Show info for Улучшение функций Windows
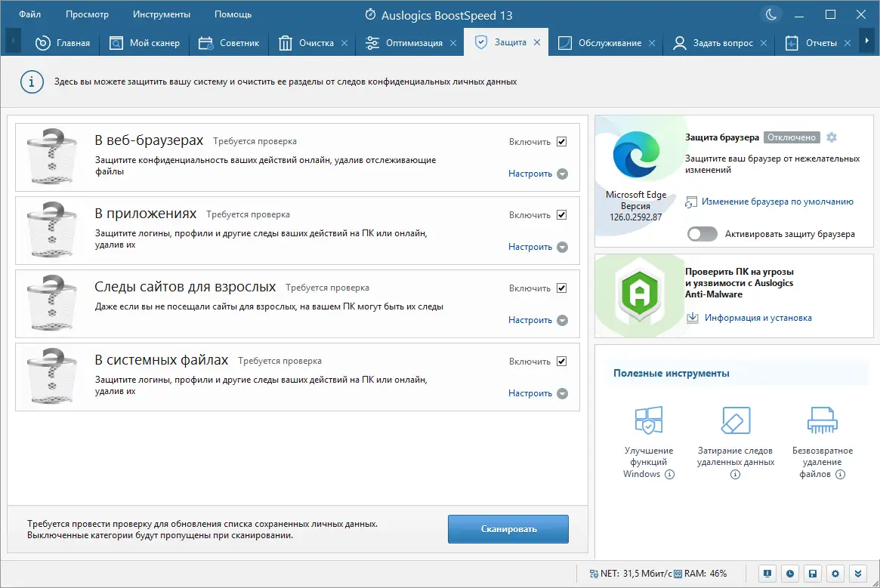The height and width of the screenshot is (588, 880). point(669,474)
